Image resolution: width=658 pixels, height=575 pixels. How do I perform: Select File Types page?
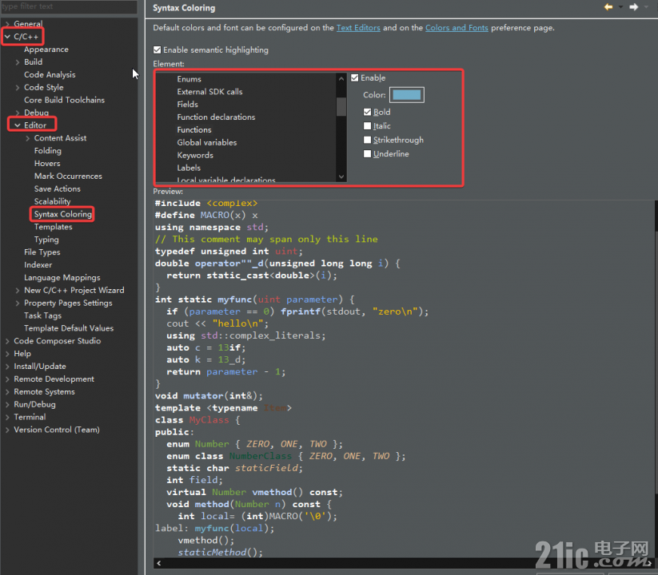[42, 252]
